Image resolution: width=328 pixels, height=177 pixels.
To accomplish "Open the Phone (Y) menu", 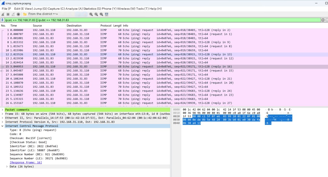I will pos(109,9).
